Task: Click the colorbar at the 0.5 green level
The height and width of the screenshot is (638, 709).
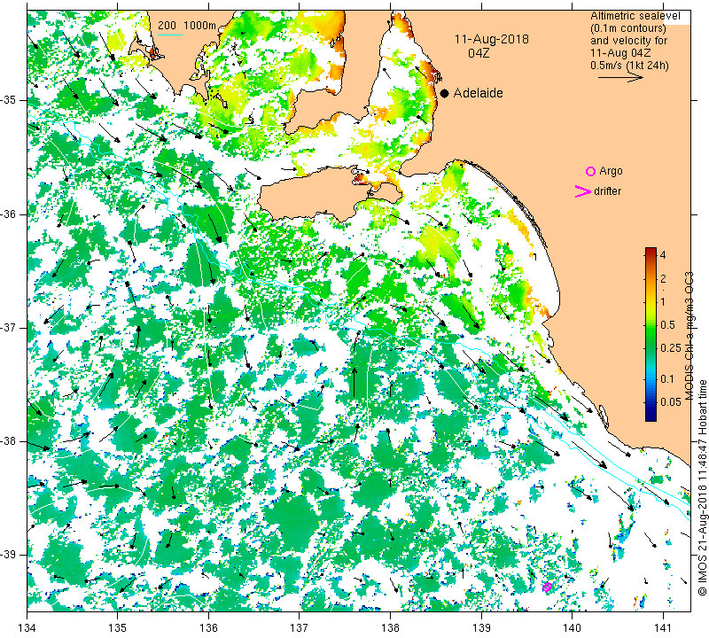Action: (x=651, y=324)
